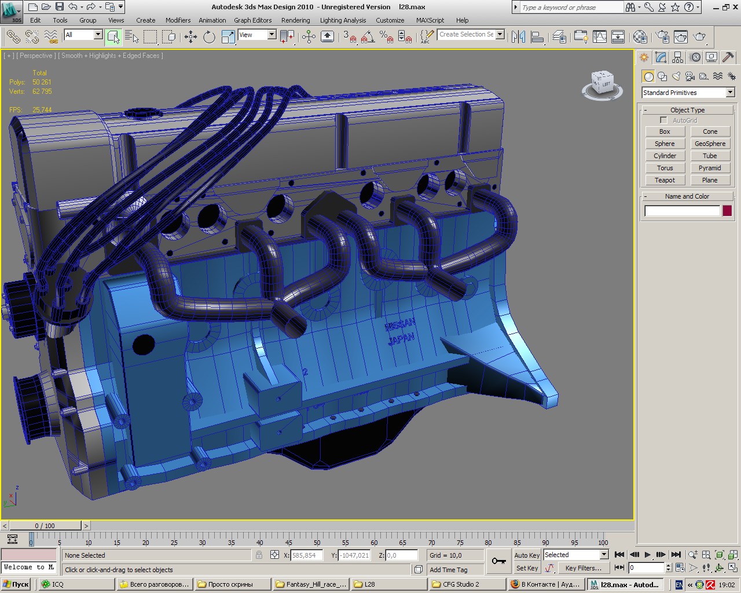Create a GeoSphere primitive
Image resolution: width=741 pixels, height=593 pixels.
tap(710, 144)
